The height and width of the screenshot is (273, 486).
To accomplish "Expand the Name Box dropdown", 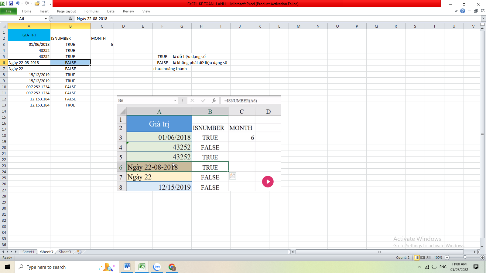I will (x=46, y=19).
